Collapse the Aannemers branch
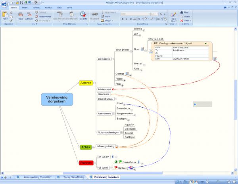 click(114, 114)
